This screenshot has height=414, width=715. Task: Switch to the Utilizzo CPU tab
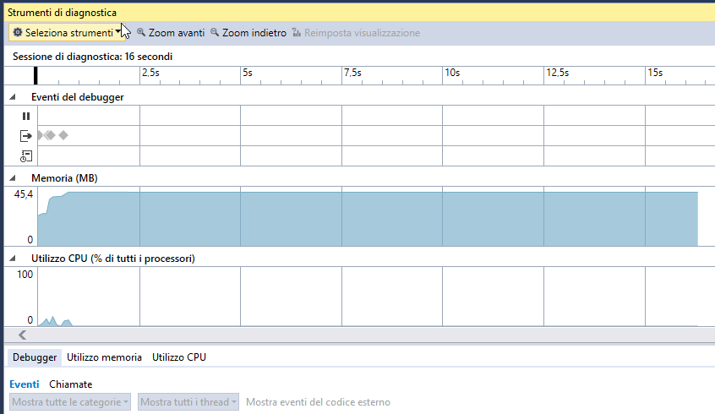pos(179,357)
